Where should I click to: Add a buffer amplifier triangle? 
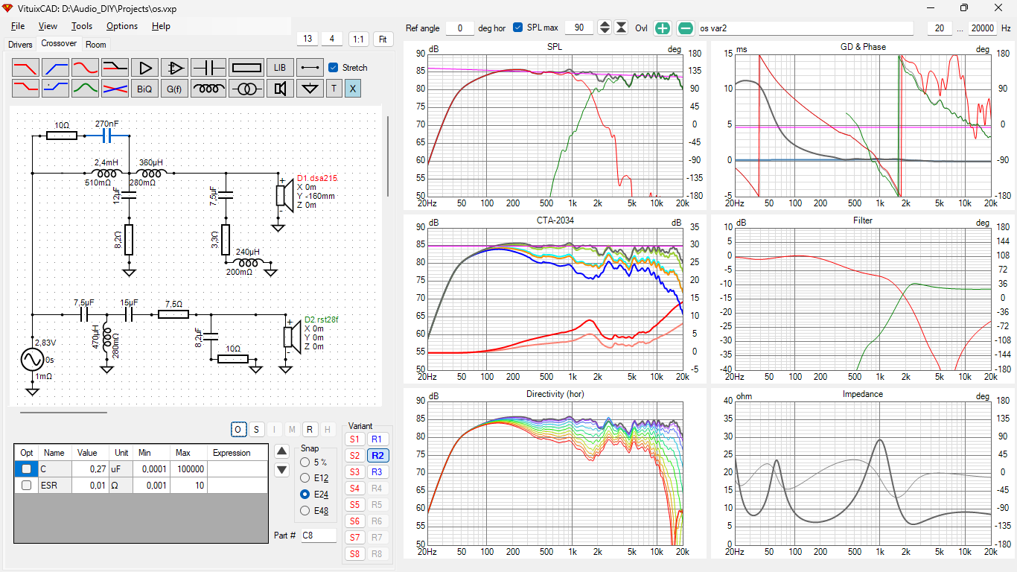click(x=144, y=68)
